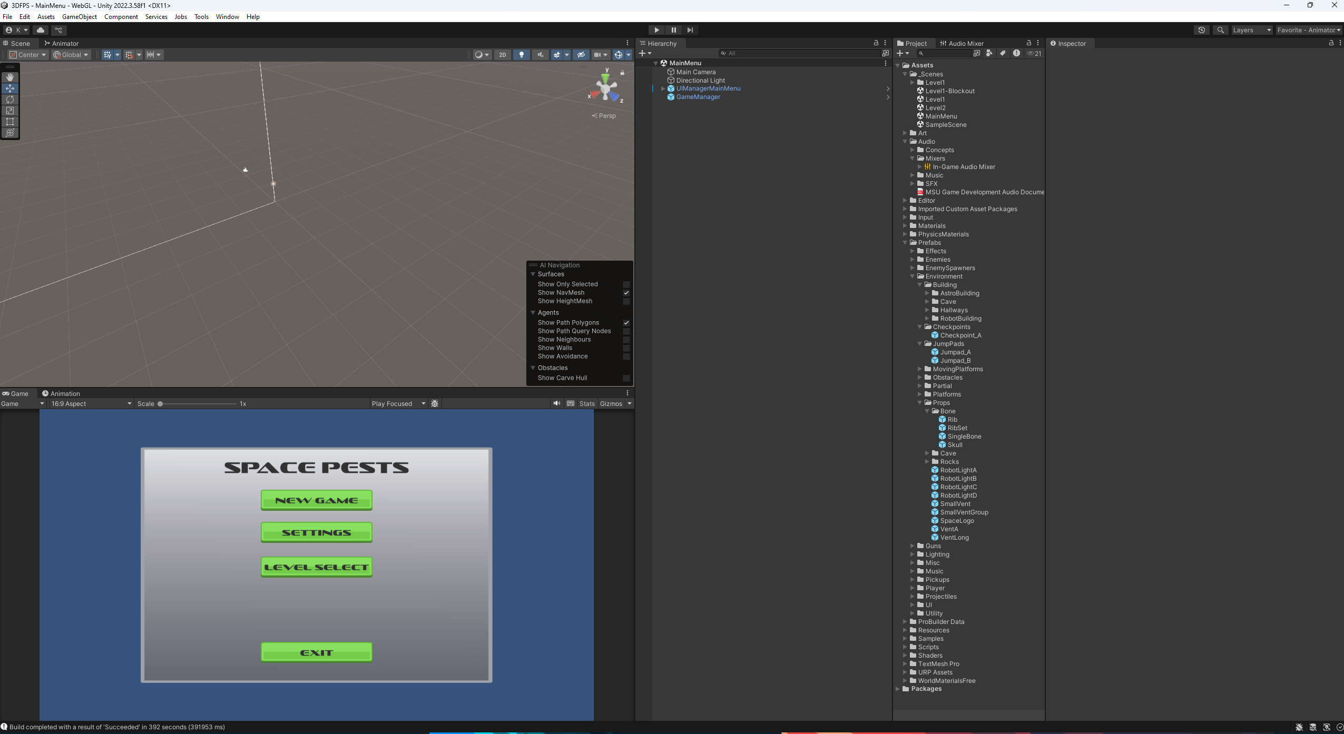The image size is (1344, 734).
Task: Select the Scale tool in Scene toolbar
Action: [x=10, y=111]
